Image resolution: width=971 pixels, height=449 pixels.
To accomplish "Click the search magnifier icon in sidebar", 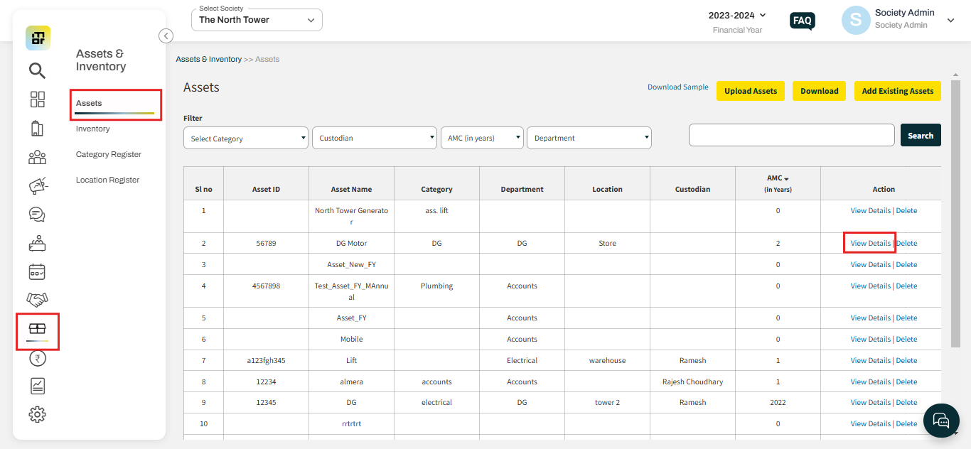I will tap(37, 70).
